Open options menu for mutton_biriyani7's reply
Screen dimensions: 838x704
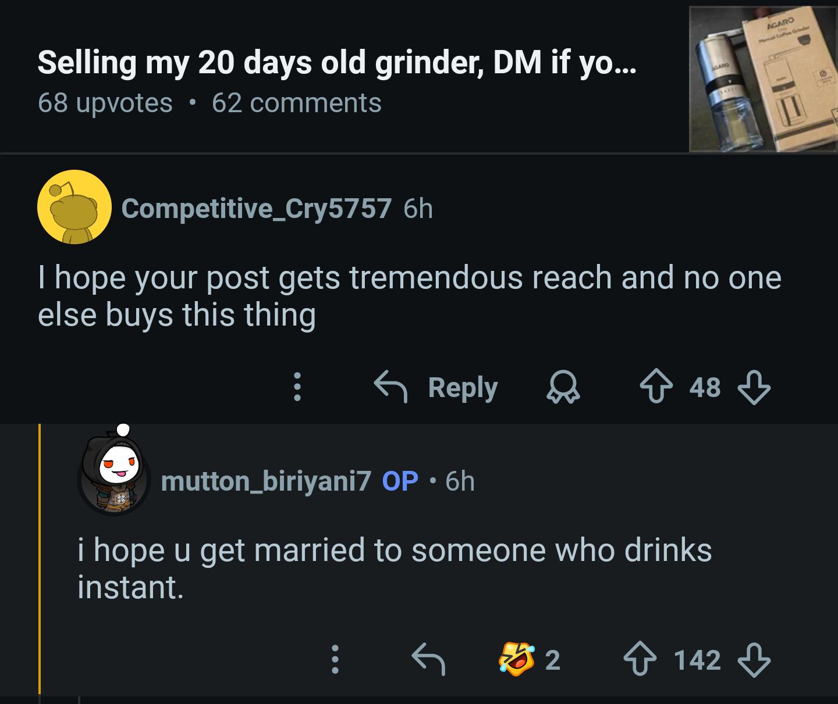tap(335, 659)
